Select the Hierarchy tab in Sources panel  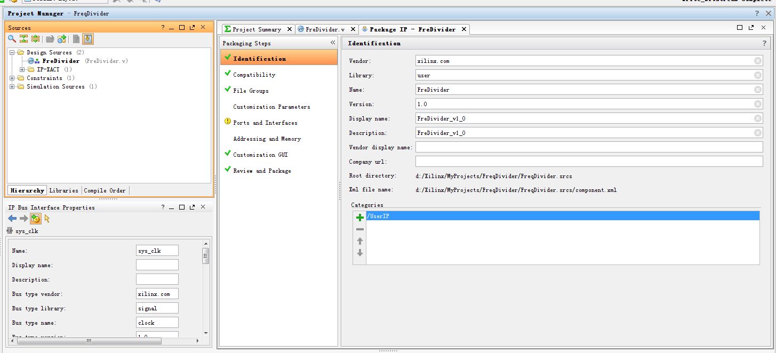coord(27,190)
